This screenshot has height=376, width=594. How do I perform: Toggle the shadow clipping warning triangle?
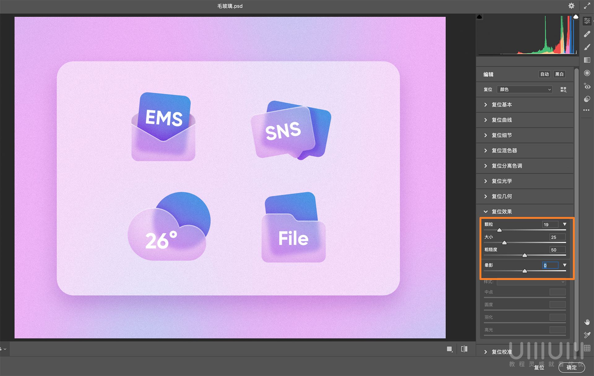point(480,17)
